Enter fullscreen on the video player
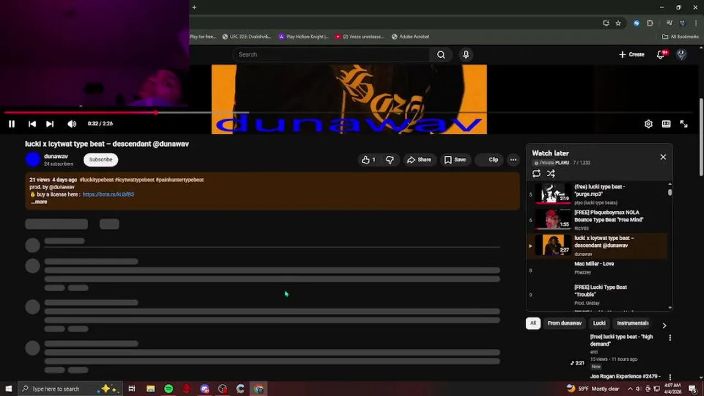This screenshot has width=704, height=396. point(684,124)
